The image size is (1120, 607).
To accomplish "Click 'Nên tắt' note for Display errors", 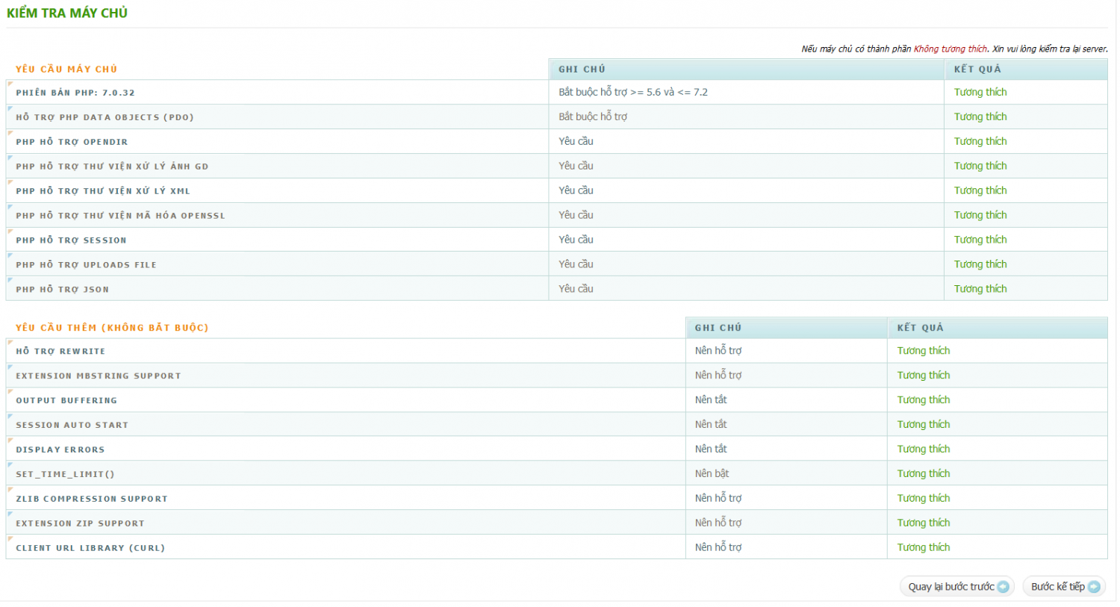I will click(711, 449).
